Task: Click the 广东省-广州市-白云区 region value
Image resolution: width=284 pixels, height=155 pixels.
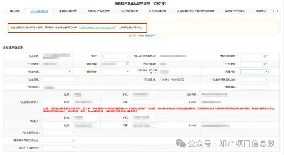Action: [x=172, y=79]
